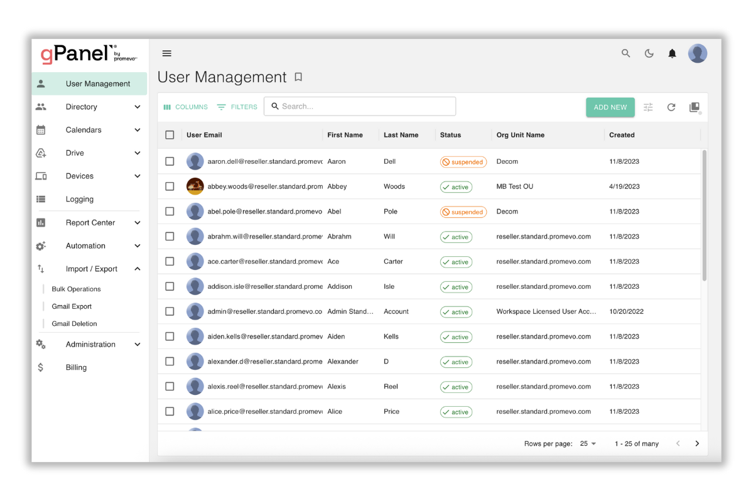This screenshot has width=753, height=501.
Task: Click the Report Center chart icon
Action: 41,223
